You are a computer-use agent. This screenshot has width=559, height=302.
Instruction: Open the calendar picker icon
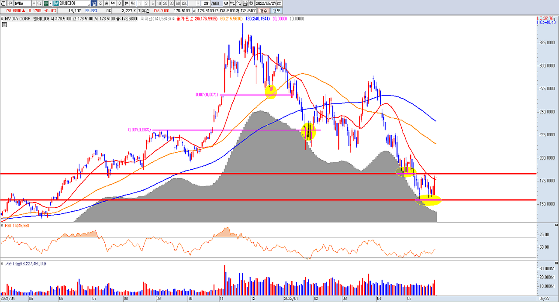pyautogui.click(x=279, y=3)
